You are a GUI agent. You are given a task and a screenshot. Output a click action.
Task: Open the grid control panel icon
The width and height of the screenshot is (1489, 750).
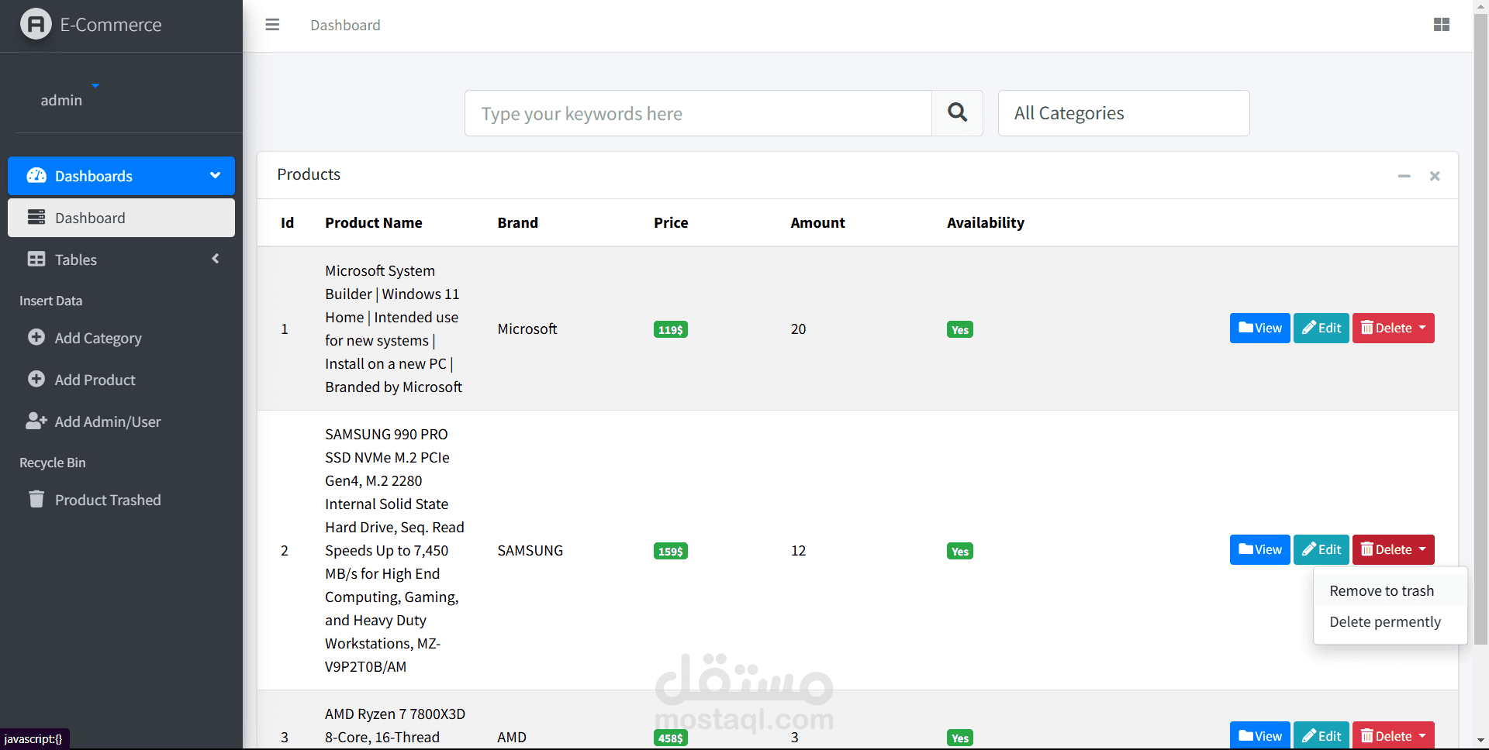tap(1441, 25)
